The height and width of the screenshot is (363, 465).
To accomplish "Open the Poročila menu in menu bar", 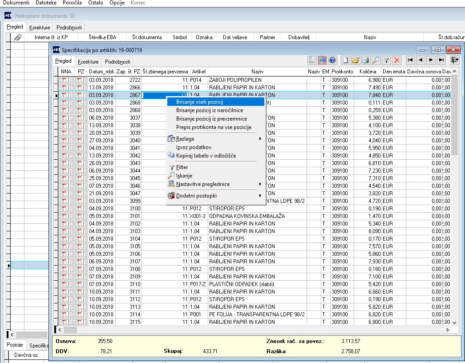I will coord(72,3).
